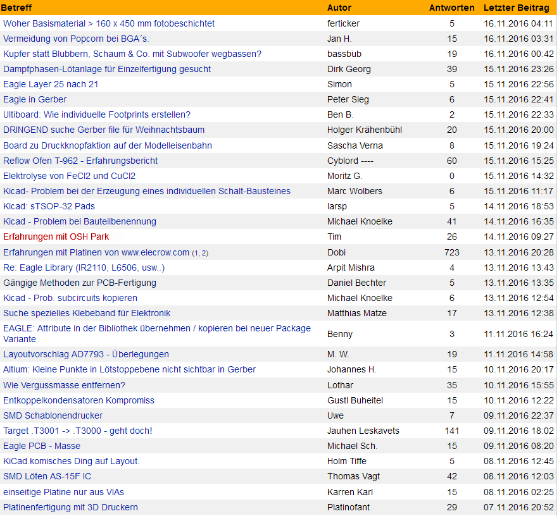Click the 'Letzter Beitrag' column header
This screenshot has width=559, height=516.
(x=516, y=8)
